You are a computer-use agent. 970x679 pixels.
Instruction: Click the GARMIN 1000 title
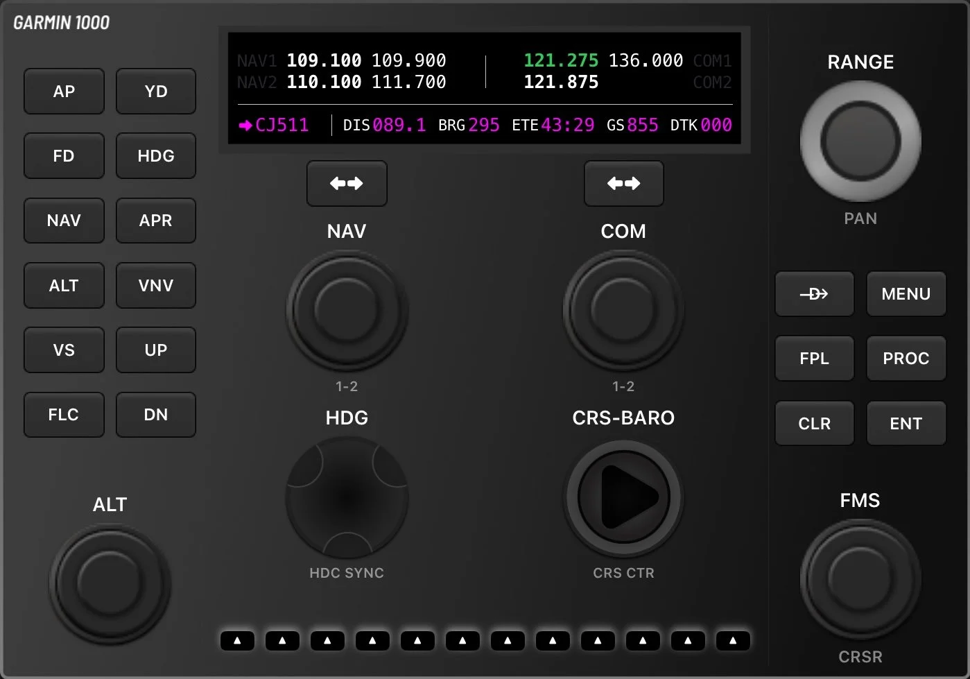pyautogui.click(x=62, y=23)
